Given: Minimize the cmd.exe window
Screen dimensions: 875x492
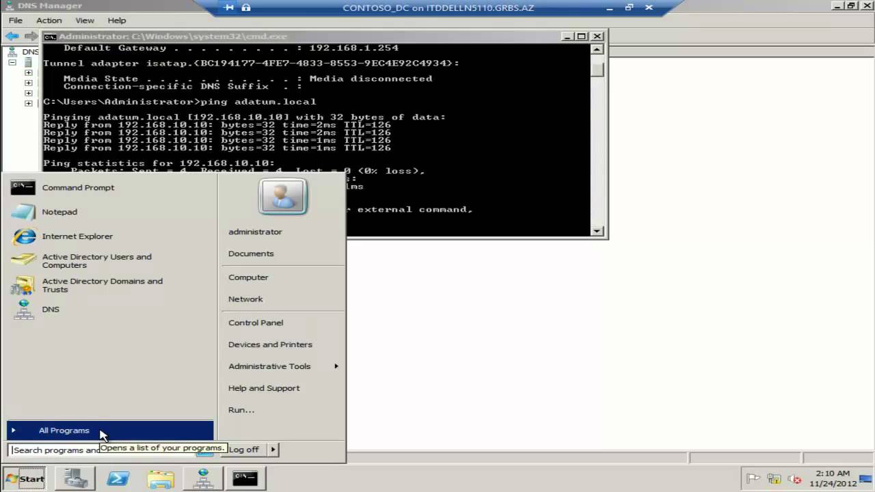Looking at the screenshot, I should coord(567,36).
